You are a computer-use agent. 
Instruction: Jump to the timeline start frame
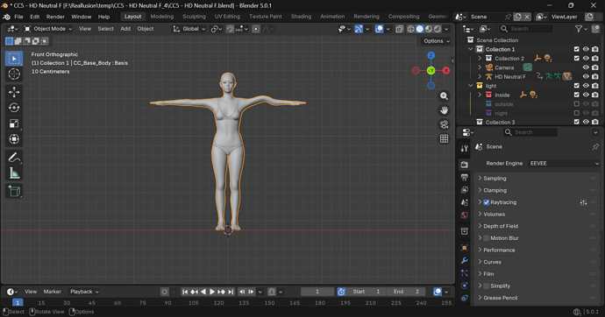click(x=185, y=292)
